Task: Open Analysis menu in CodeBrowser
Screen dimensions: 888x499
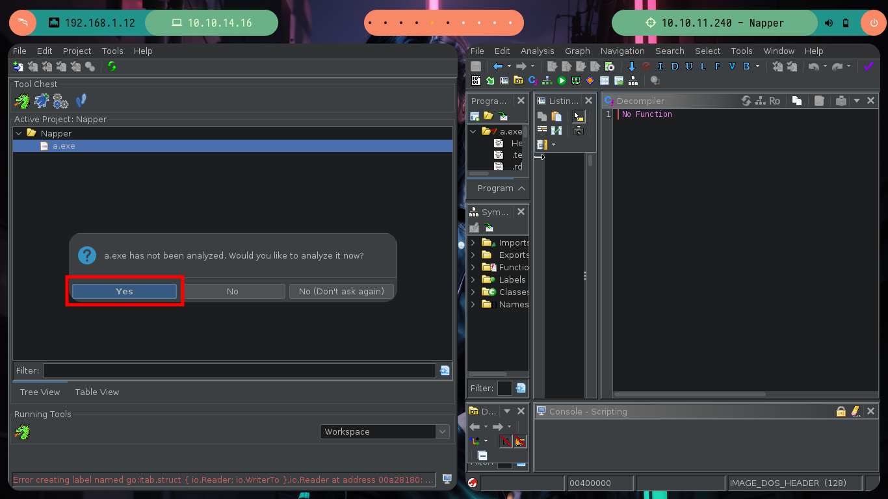Action: click(537, 51)
